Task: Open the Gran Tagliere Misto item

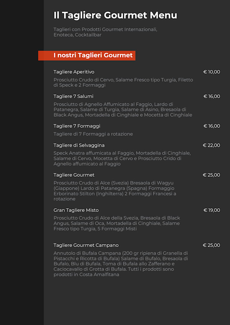Action: click(x=76, y=210)
